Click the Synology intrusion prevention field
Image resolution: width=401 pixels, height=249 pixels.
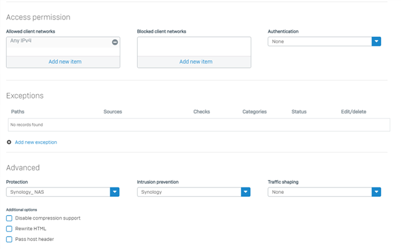[x=189, y=192]
